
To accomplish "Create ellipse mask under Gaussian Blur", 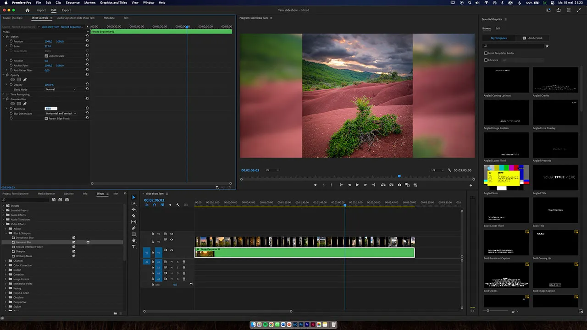I will coord(13,104).
